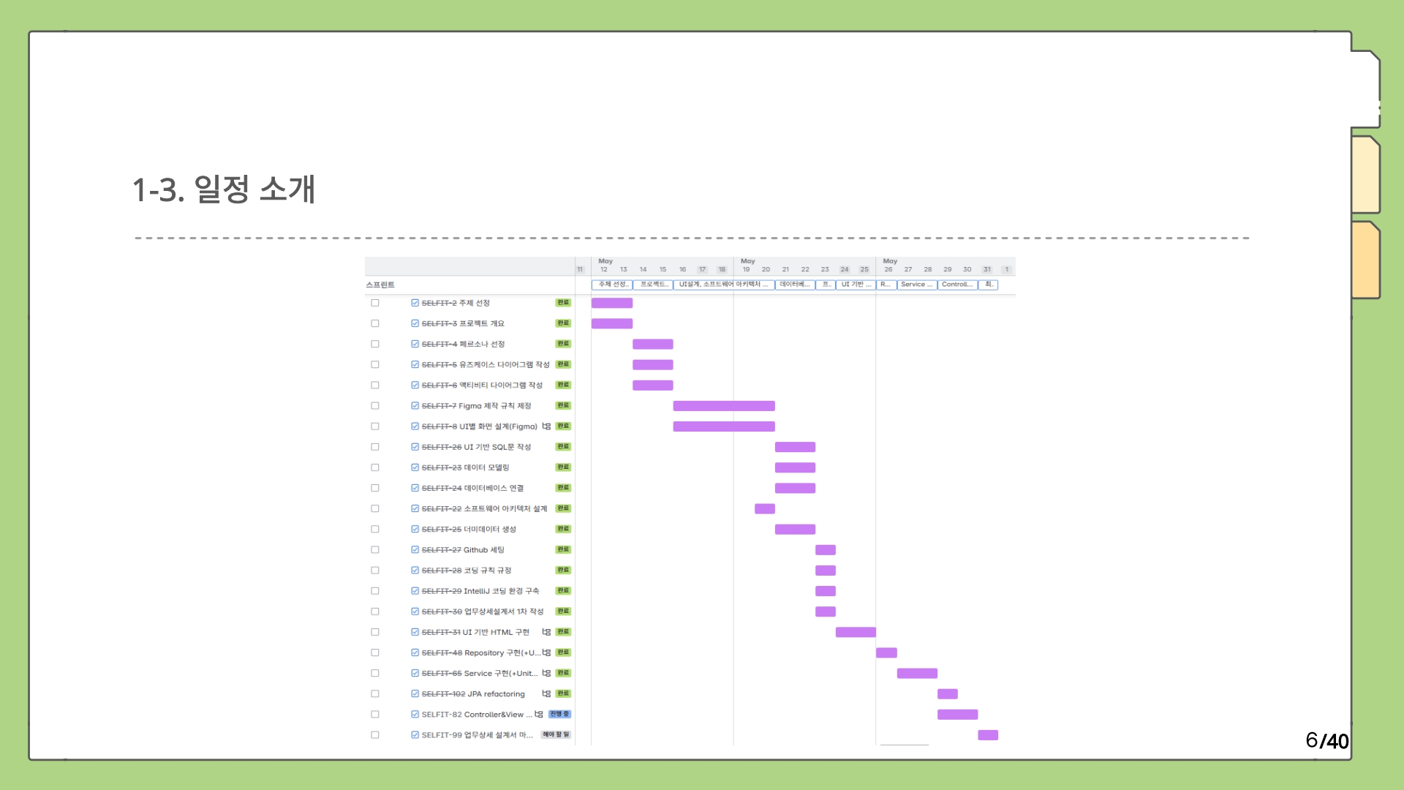Tick the checkbox beside SELFIT-7 Figma row
1404x790 pixels.
point(375,406)
